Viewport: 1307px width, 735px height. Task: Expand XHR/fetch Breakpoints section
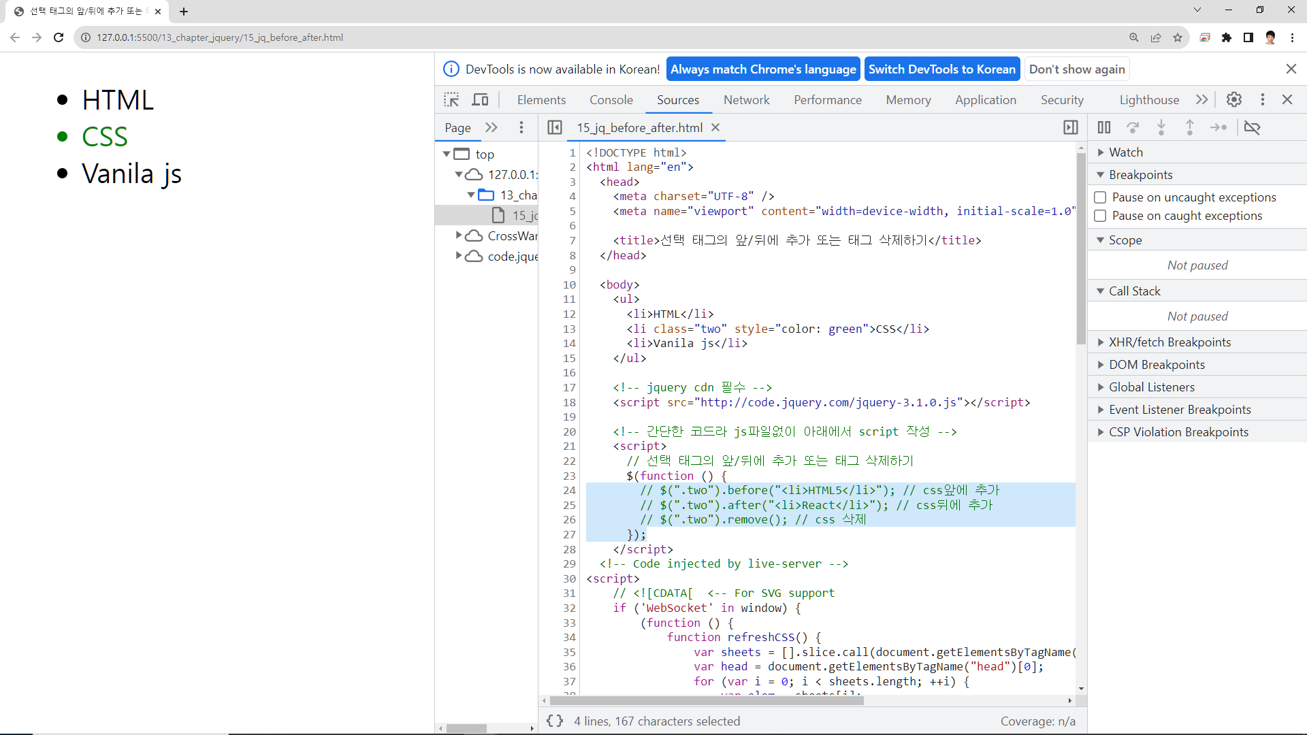[x=1169, y=342]
